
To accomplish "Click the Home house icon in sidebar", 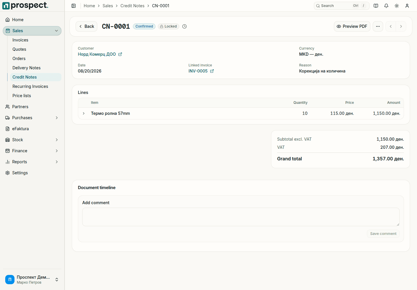I will [8, 20].
